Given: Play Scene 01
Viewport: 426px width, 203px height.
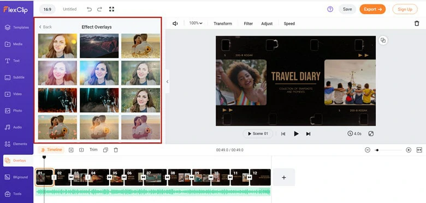Looking at the screenshot, I should pos(258,134).
